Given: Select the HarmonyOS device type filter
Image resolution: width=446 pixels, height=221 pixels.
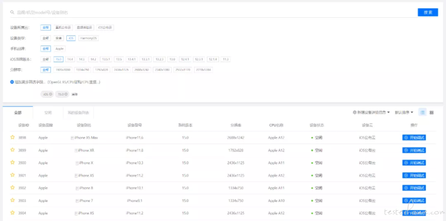Looking at the screenshot, I should click(89, 38).
